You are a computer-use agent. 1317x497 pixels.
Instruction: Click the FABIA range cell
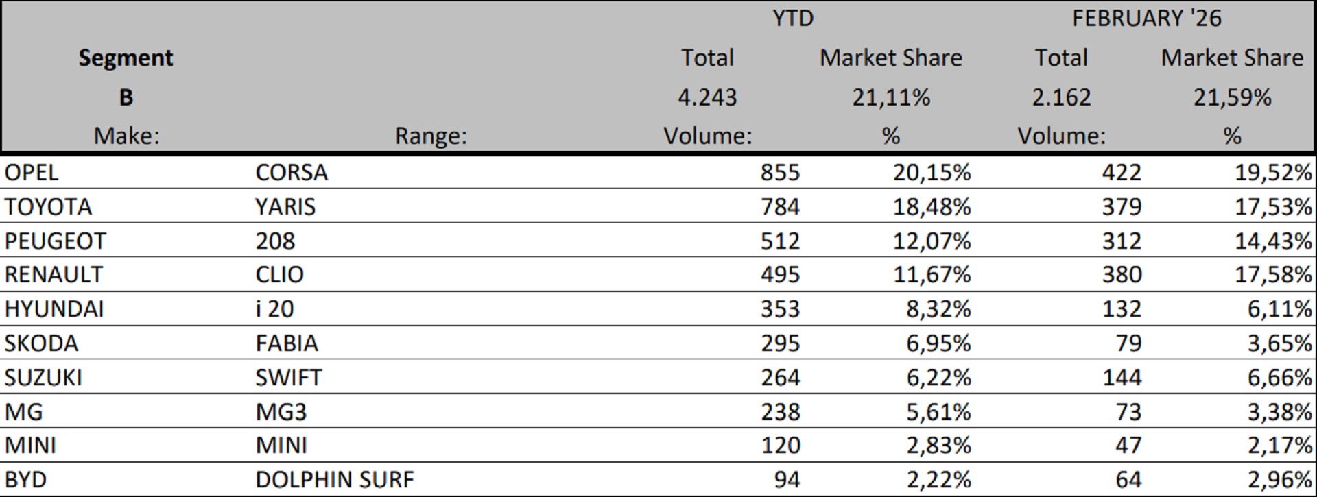(x=287, y=343)
